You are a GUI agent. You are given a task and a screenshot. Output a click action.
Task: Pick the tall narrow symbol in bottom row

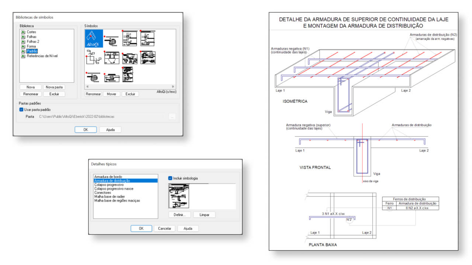point(128,75)
